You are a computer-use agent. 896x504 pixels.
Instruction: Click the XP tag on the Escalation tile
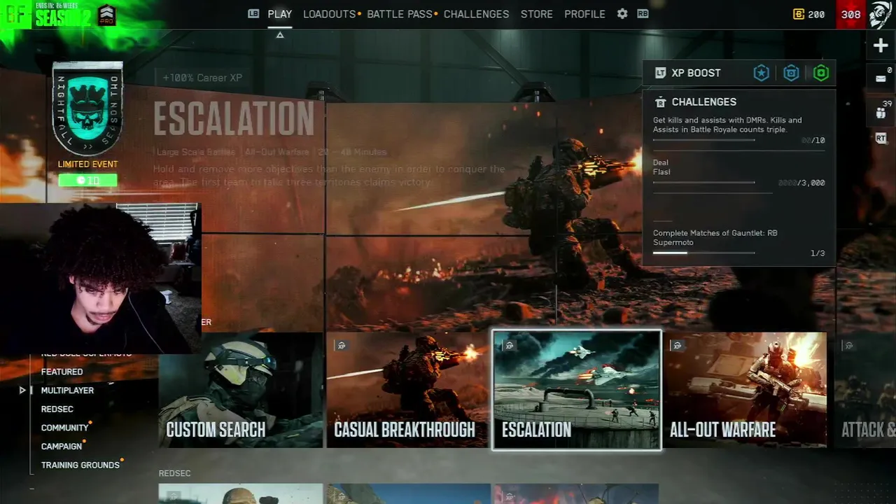click(510, 346)
